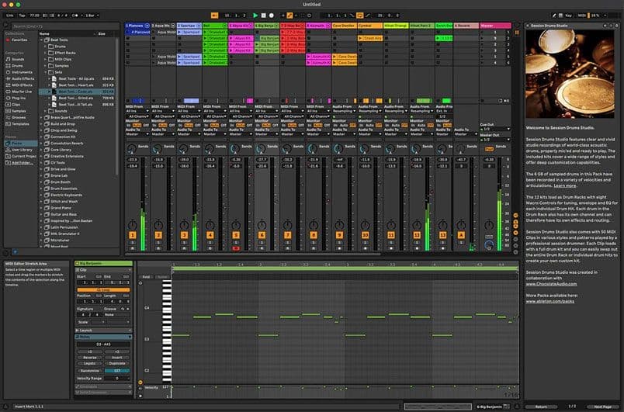The height and width of the screenshot is (412, 624).
Task: Click the Randomize button in Notes panel
Action: [x=89, y=371]
